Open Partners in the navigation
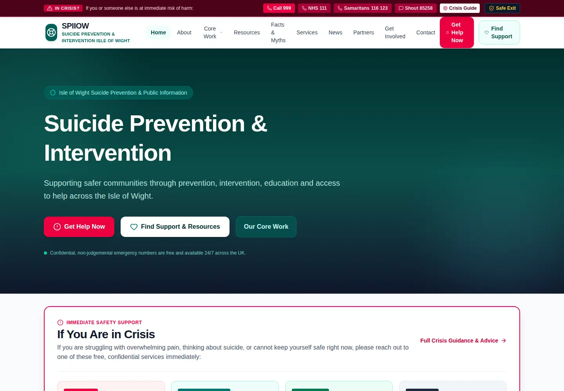The width and height of the screenshot is (564, 391). [363, 32]
